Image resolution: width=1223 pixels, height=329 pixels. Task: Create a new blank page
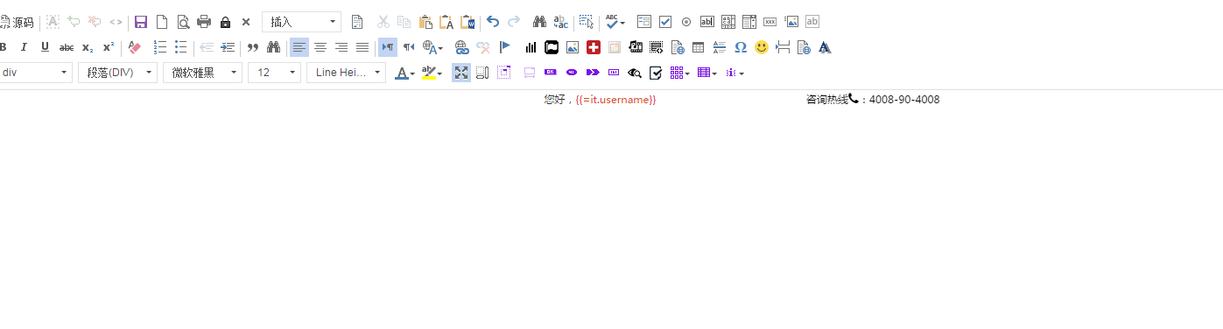coord(162,22)
